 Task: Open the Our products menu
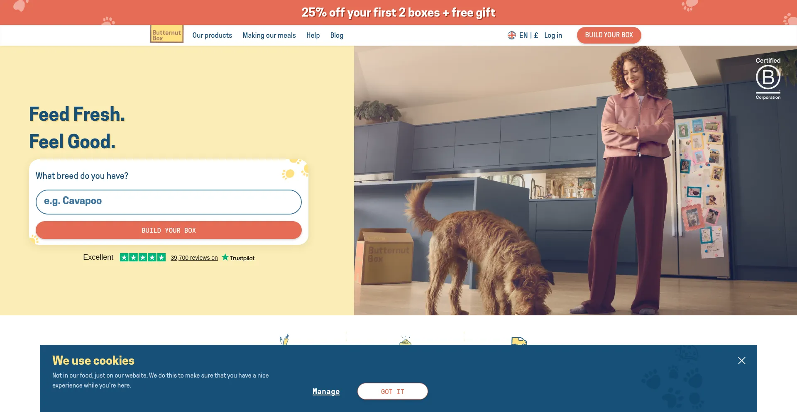(212, 35)
